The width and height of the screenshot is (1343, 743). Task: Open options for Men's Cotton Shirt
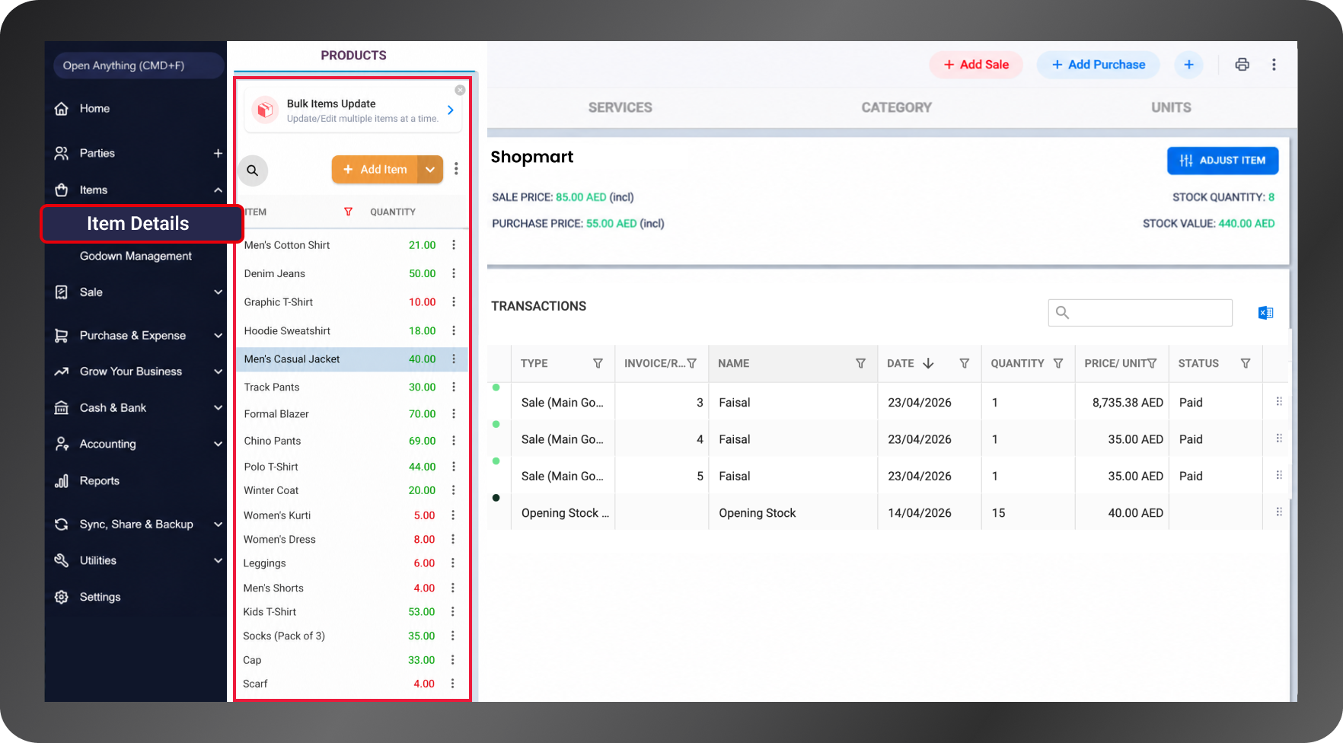(x=454, y=245)
